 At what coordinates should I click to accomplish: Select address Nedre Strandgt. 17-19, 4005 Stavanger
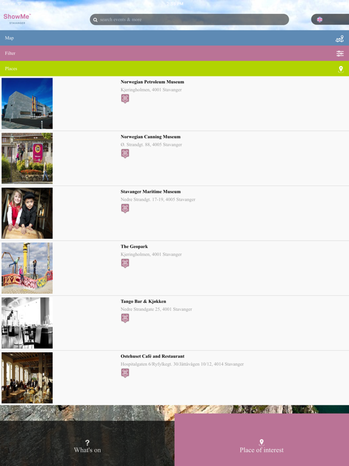click(x=158, y=200)
